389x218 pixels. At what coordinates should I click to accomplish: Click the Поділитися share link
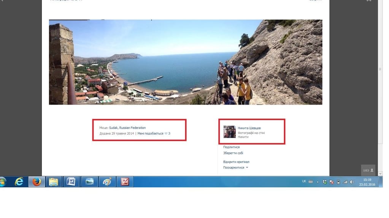tap(231, 147)
